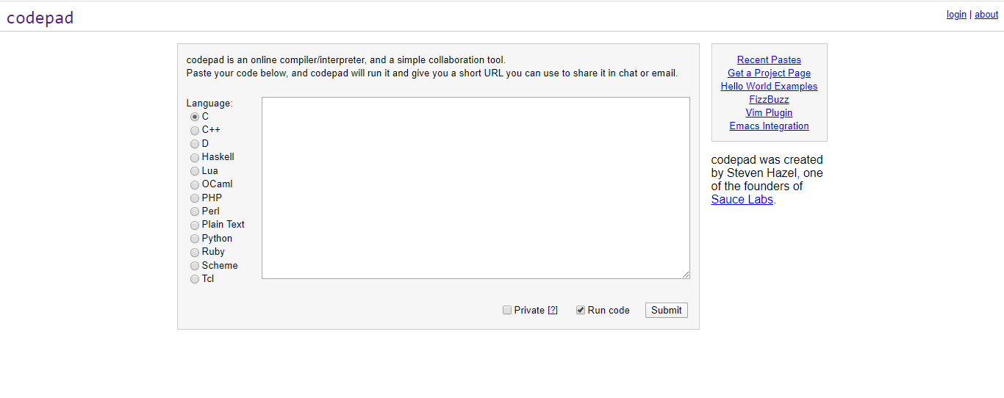1004x398 pixels.
Task: Choose the Scheme language option
Action: pos(195,266)
